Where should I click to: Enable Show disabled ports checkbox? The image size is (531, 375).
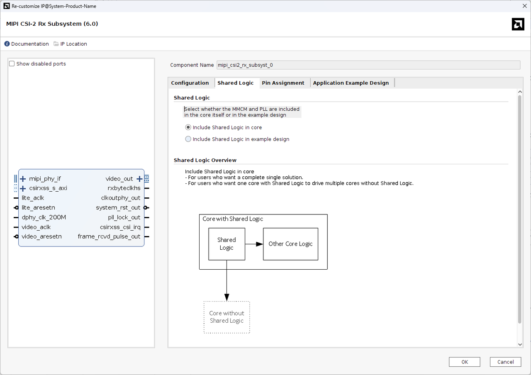point(12,64)
